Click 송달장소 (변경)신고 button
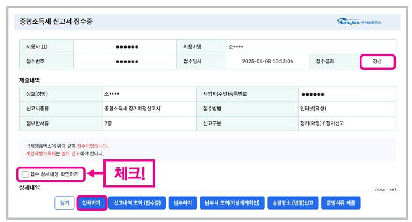412x222 pixels. (x=293, y=203)
